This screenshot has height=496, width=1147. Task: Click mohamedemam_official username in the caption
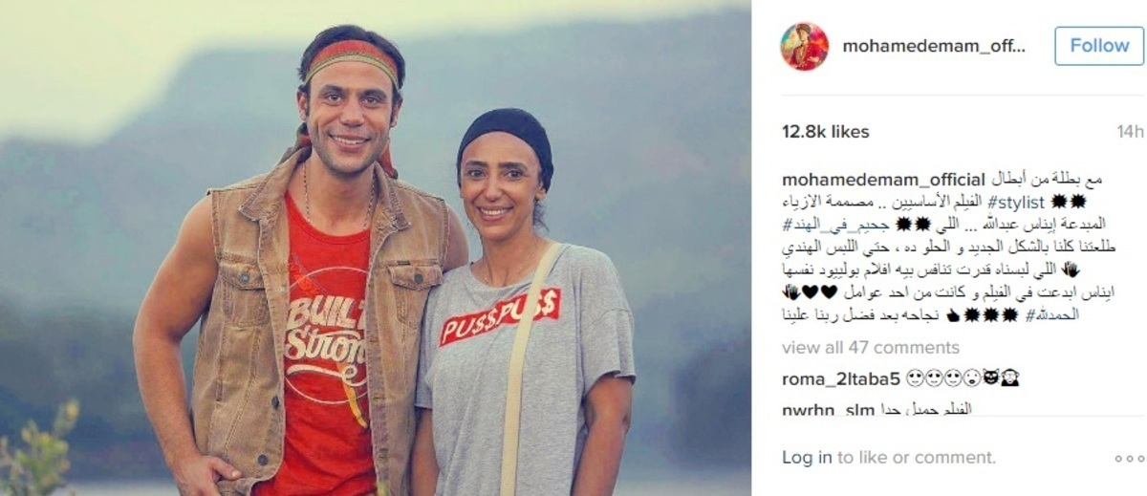pos(883,180)
